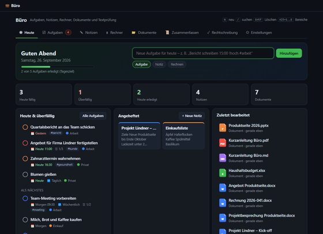The image size is (323, 234).
Task: Open pinned note Einkaufsliste
Action: click(x=183, y=135)
